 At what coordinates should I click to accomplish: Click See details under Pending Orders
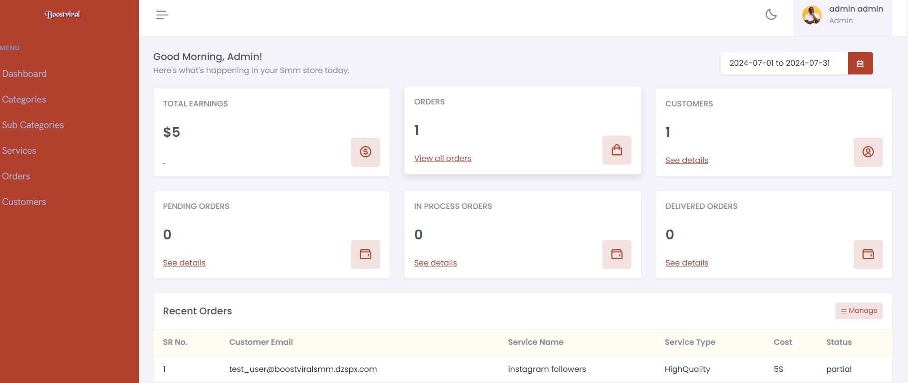point(184,263)
